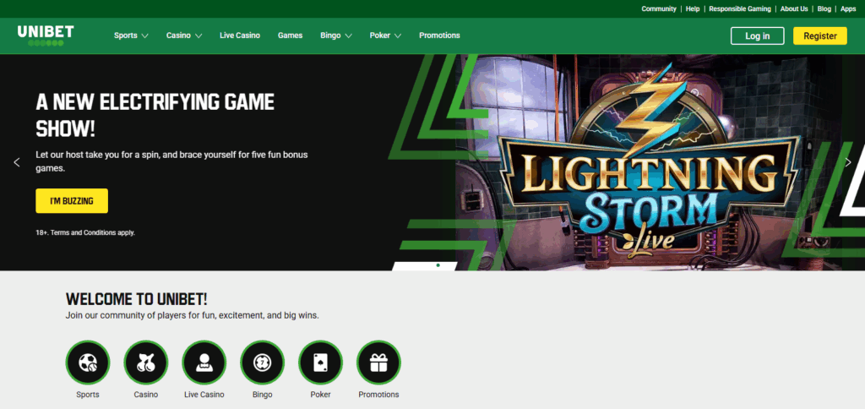
Task: Click the 'WELCOME TO UNIBET!' heading
Action: 136,300
